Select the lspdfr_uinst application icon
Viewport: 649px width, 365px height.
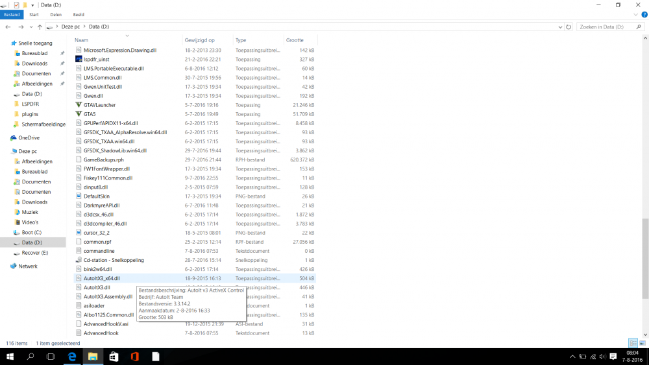click(79, 59)
